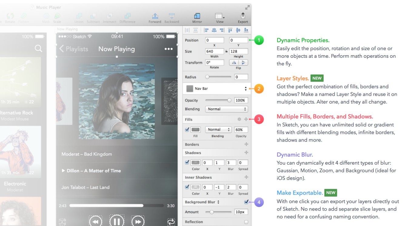Click the repeat icon in player

coord(171,222)
